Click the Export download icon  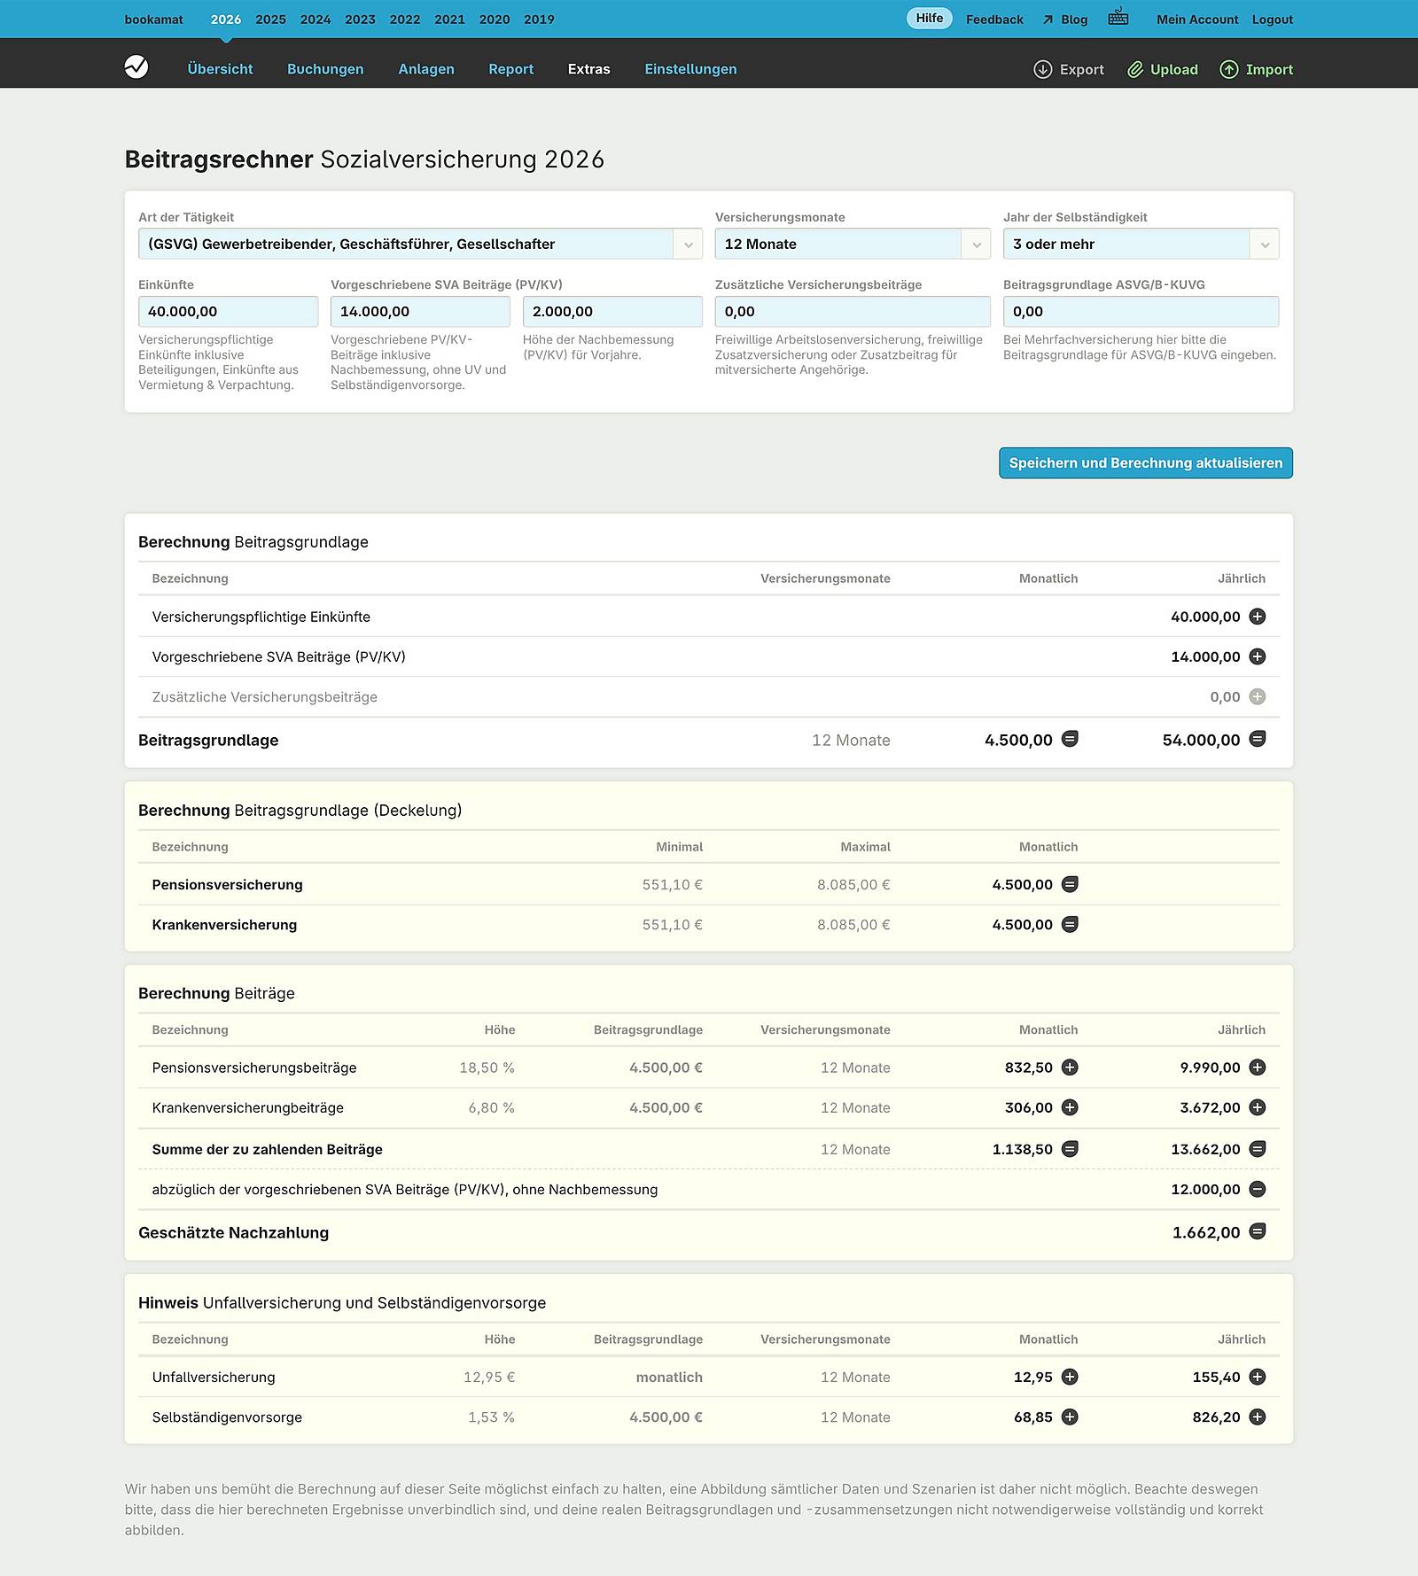[1043, 69]
